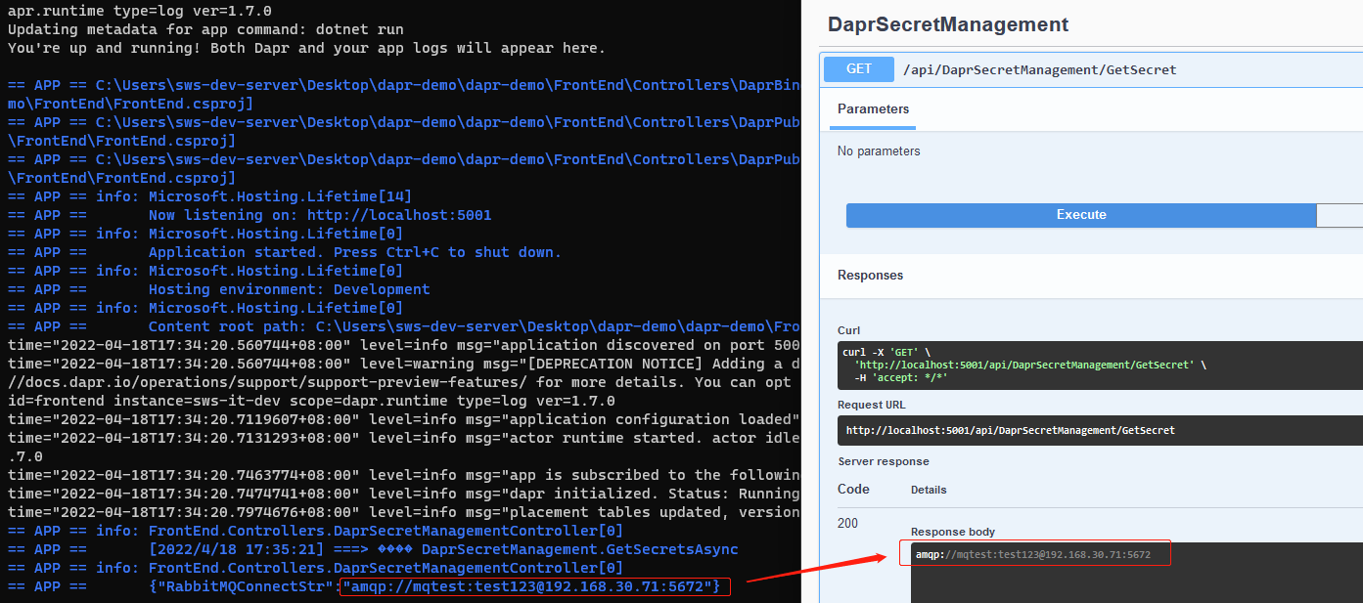Click terminal line 'actor runtime started'
Screen dimensions: 1363x603
tap(404, 438)
